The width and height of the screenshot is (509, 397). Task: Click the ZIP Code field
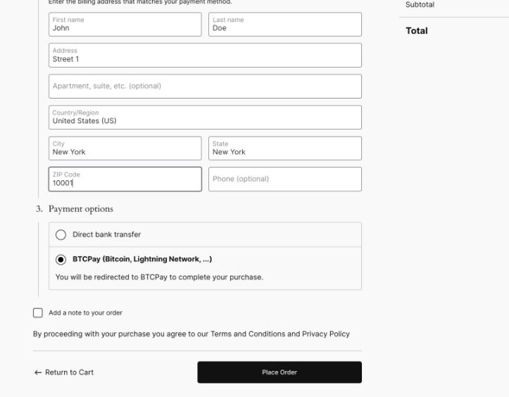pyautogui.click(x=125, y=179)
